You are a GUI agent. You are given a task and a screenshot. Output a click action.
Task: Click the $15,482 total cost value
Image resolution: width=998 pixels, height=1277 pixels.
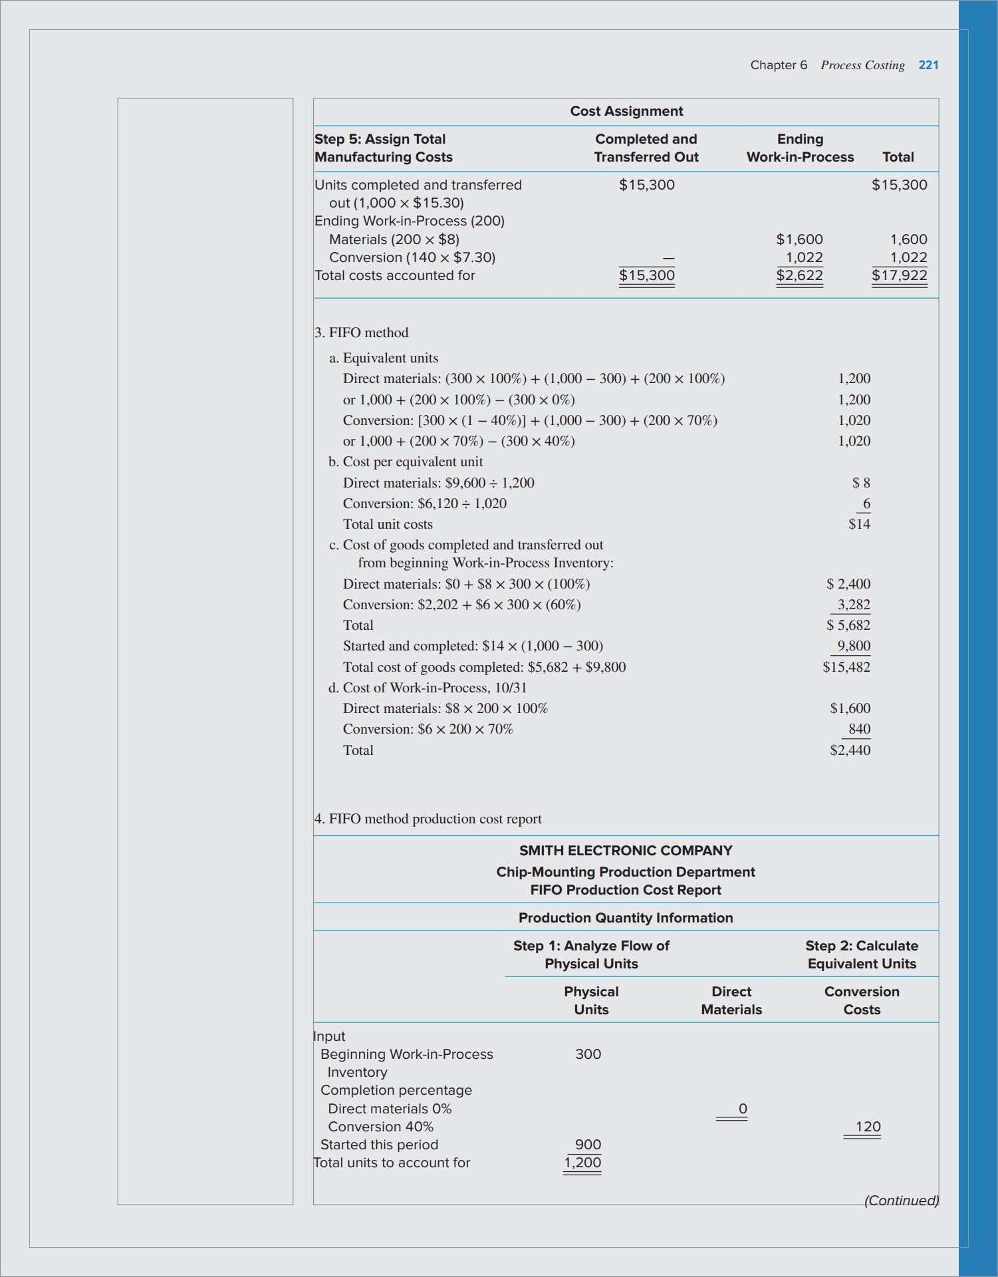pos(846,667)
